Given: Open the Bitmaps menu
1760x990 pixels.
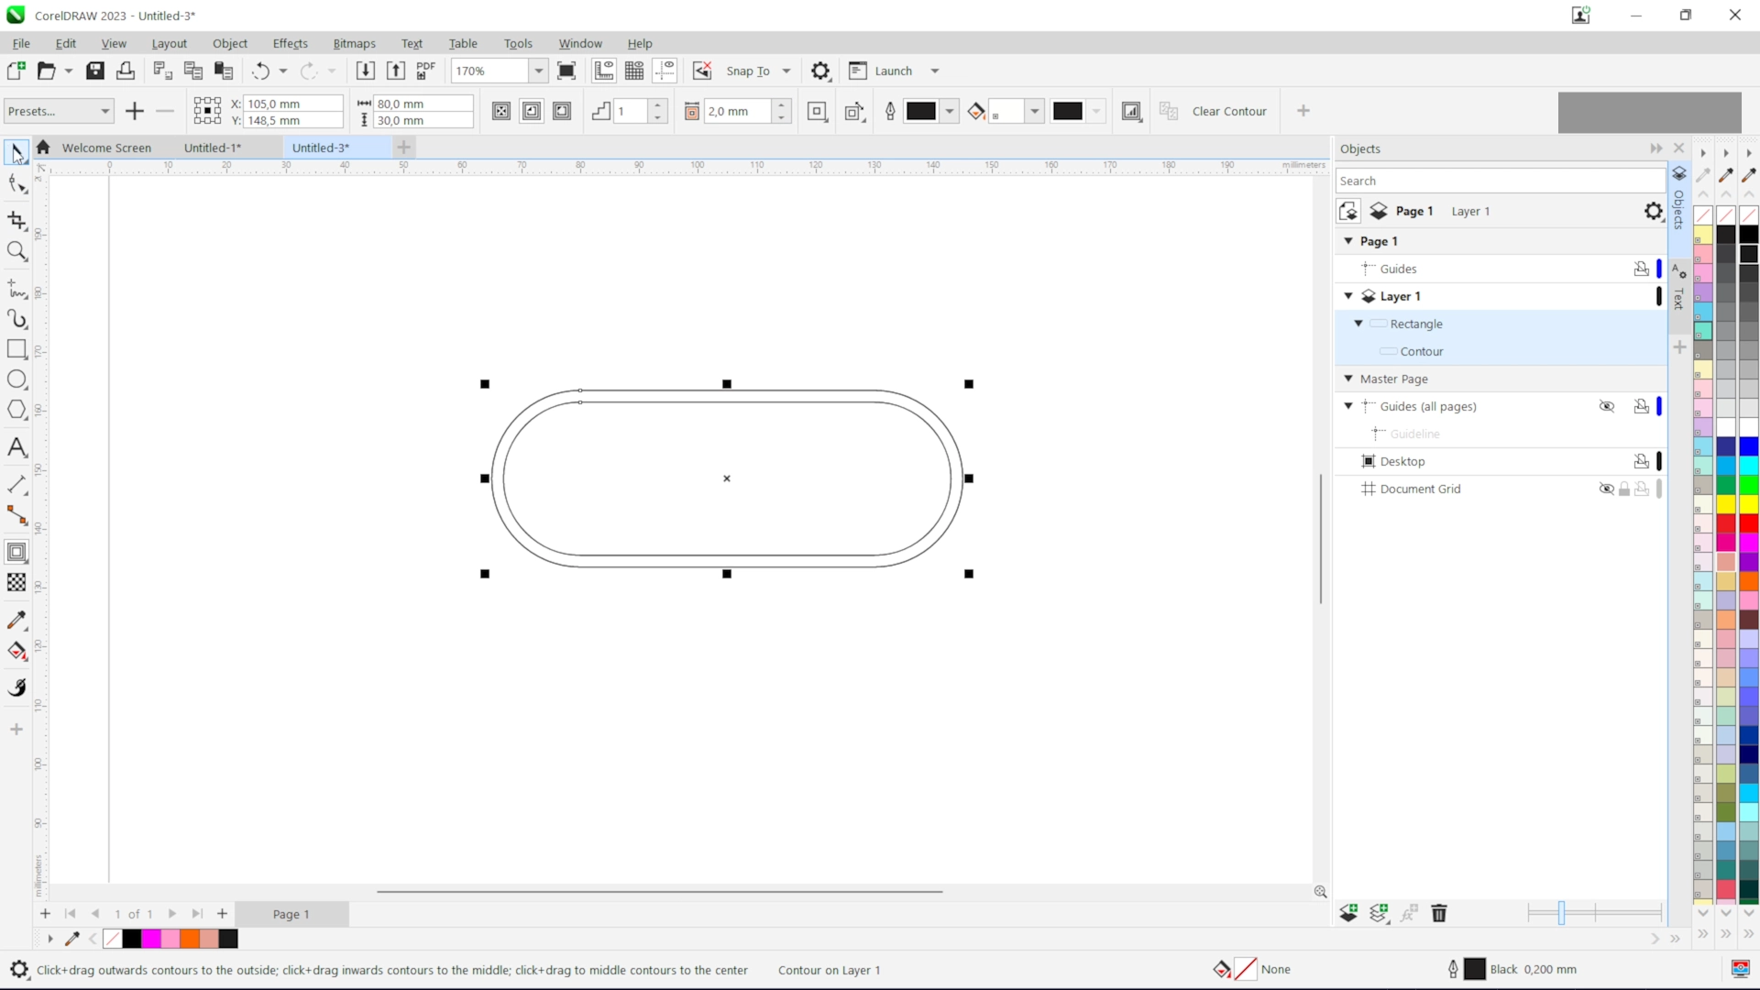Looking at the screenshot, I should [354, 43].
